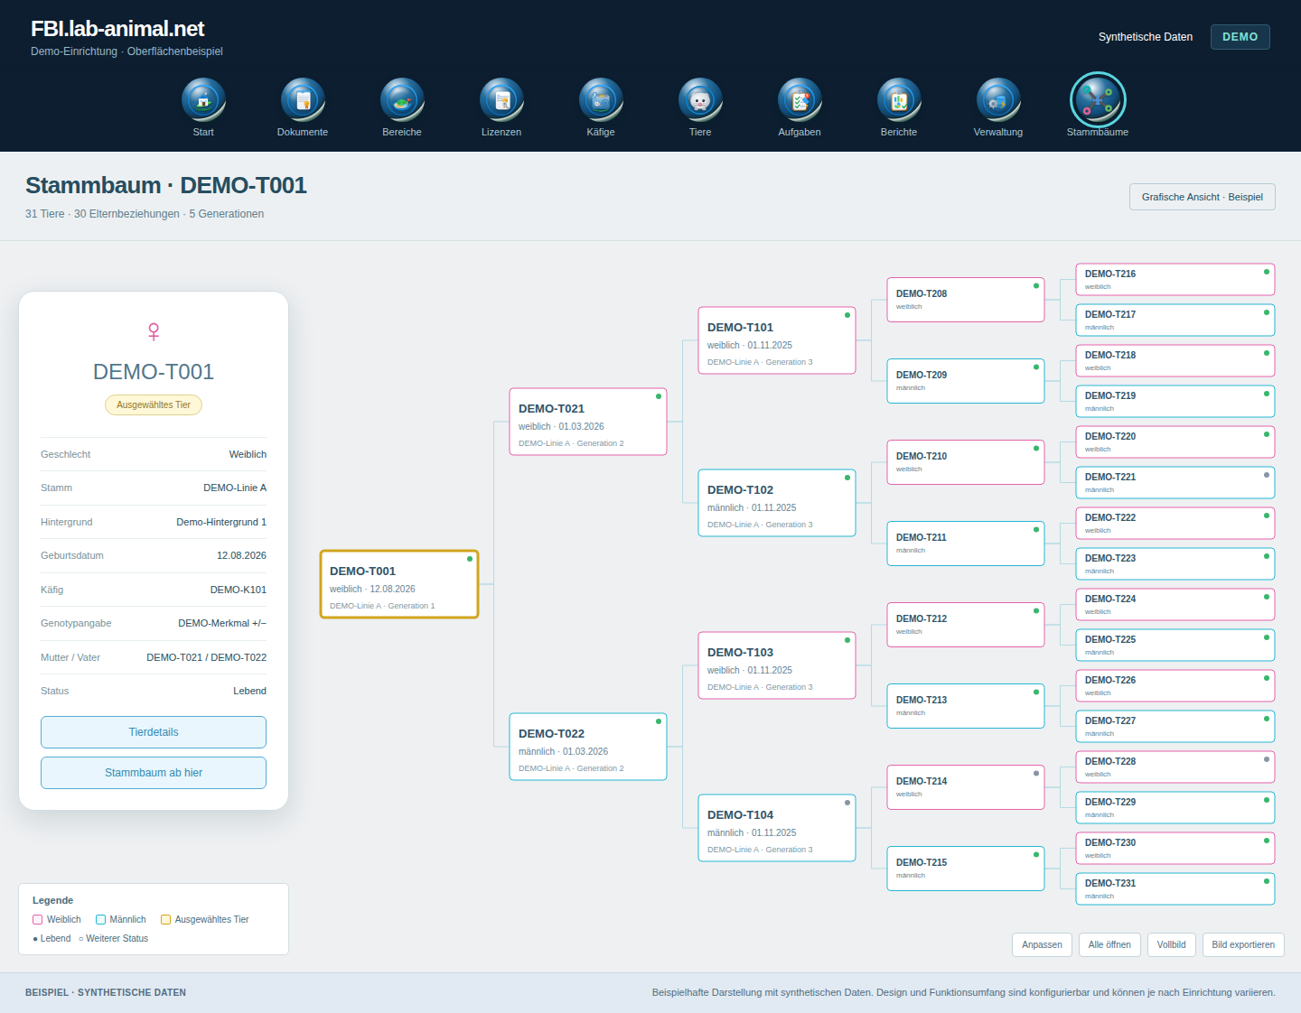Click Alle öffnen to expand all
Screen dimensions: 1301x1013
[1109, 944]
